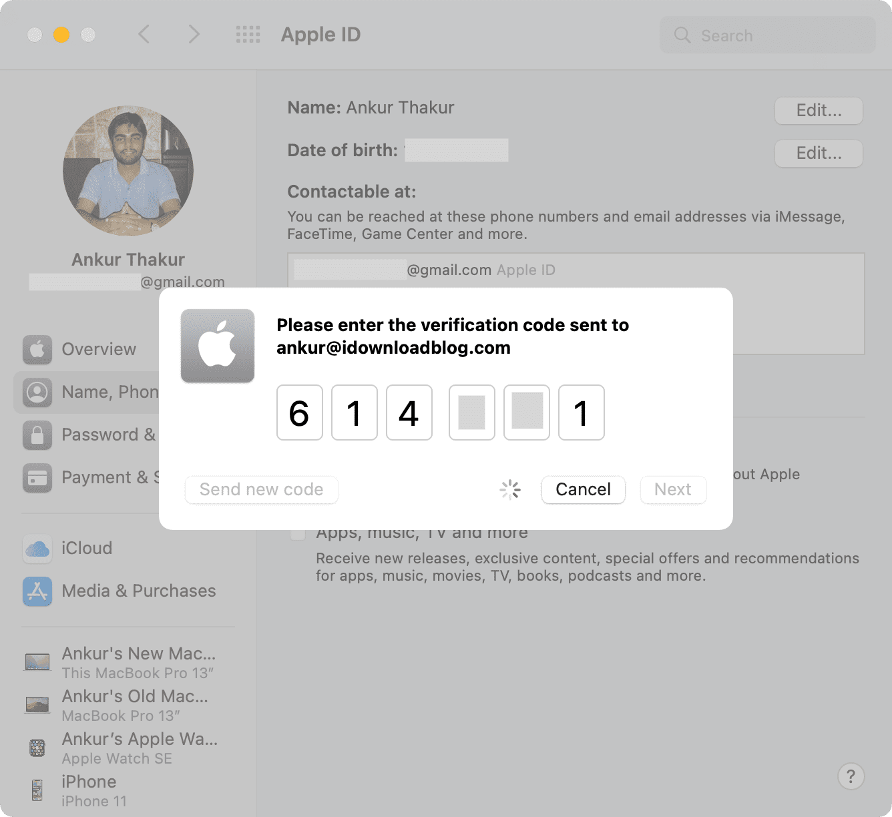Select the third code digit box showing 4
The width and height of the screenshot is (892, 817).
pos(409,413)
